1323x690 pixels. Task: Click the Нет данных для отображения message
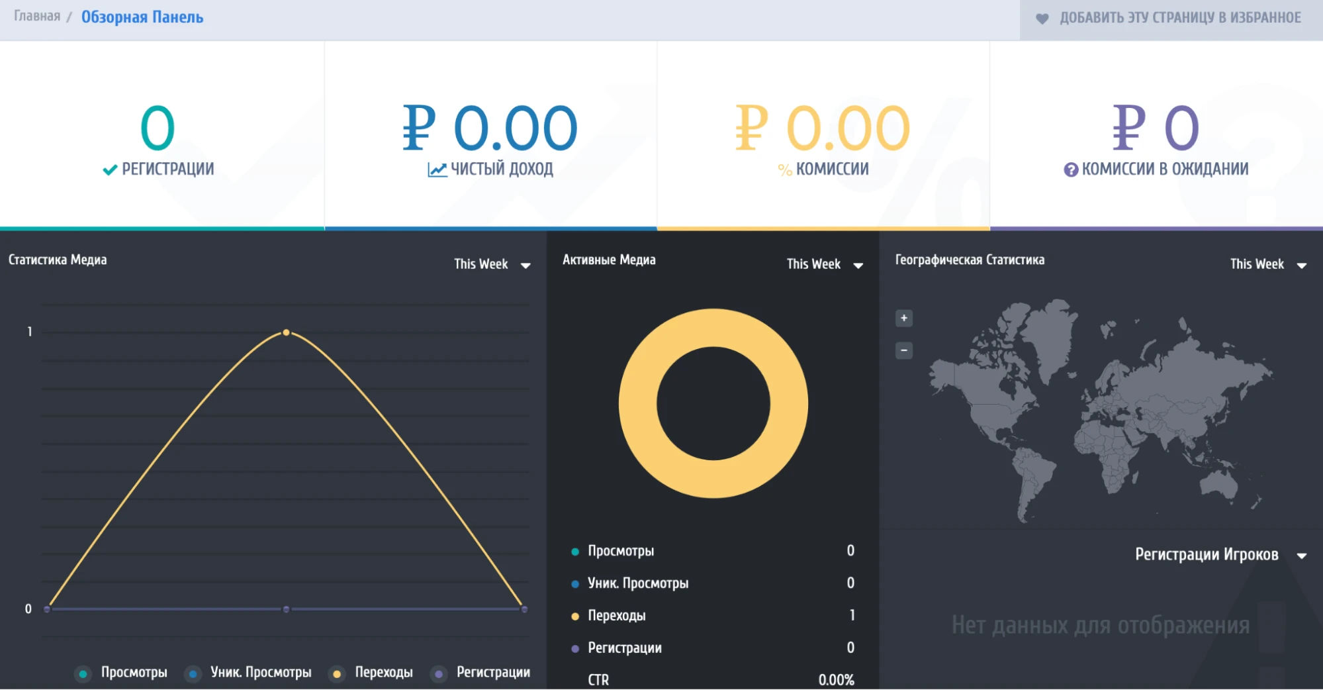click(1101, 625)
